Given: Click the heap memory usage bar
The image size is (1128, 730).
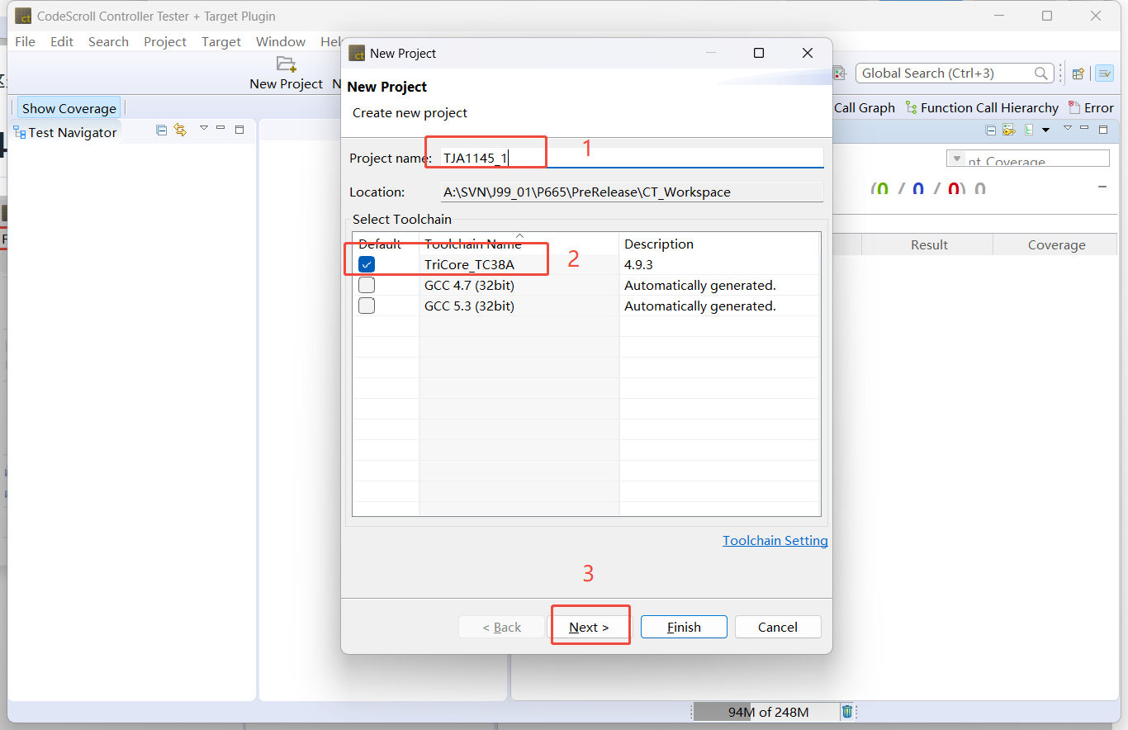Looking at the screenshot, I should tap(767, 712).
